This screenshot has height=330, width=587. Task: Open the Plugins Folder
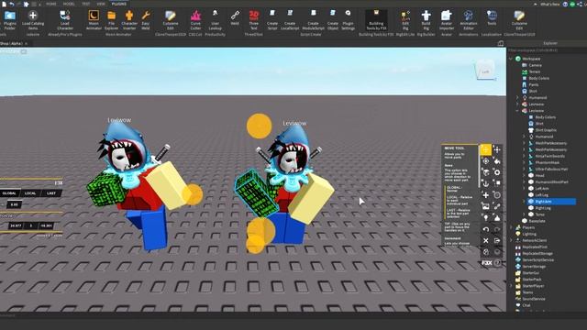pos(10,20)
